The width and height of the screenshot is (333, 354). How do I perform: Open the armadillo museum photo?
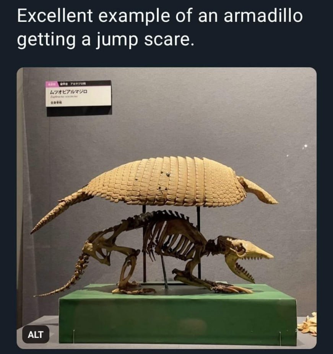pyautogui.click(x=167, y=208)
